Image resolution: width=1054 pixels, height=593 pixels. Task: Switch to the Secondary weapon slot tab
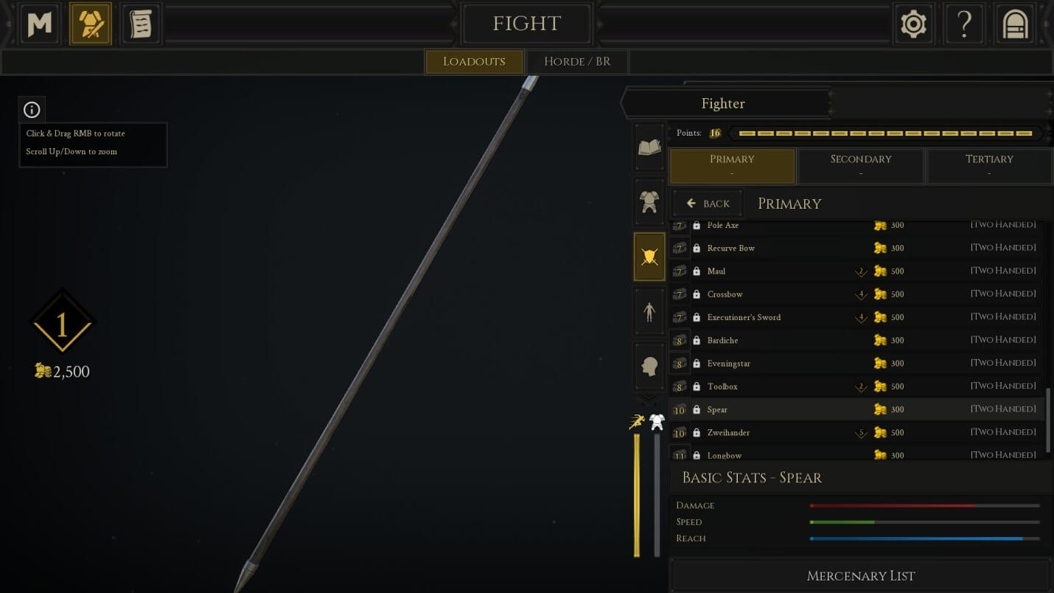coord(861,166)
